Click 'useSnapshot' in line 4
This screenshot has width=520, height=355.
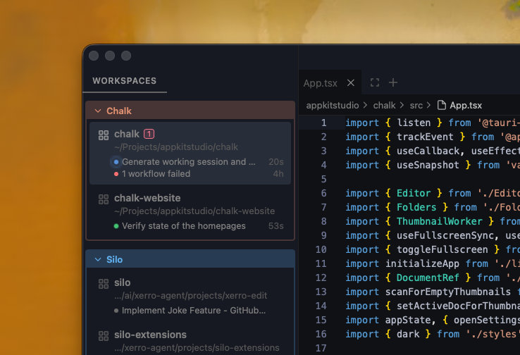[x=428, y=165]
